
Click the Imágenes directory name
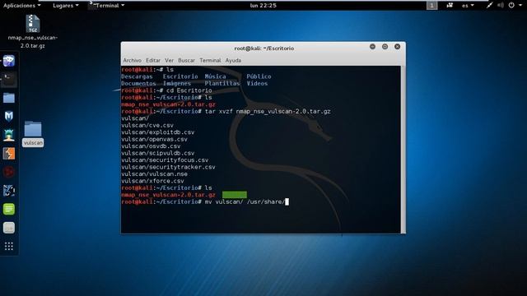pos(177,84)
